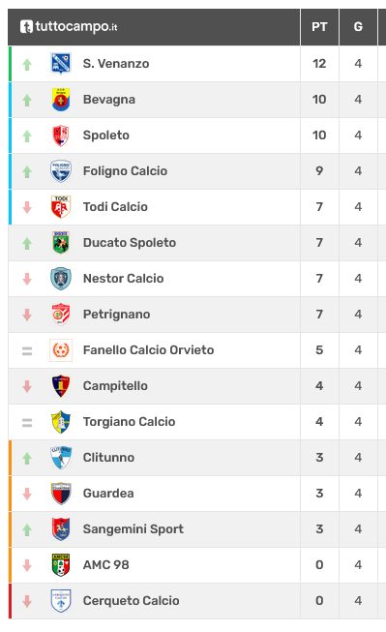Click the Todi Calcio team crest
The height and width of the screenshot is (632, 386).
point(61,207)
